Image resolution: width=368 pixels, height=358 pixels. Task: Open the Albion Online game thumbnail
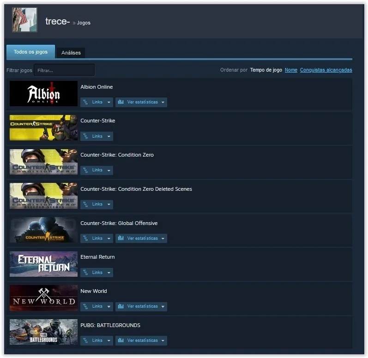coord(44,94)
